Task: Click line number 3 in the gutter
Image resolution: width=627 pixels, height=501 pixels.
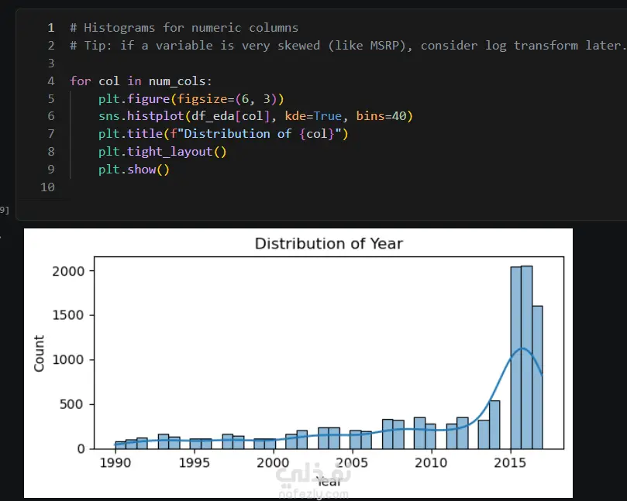Action: (x=51, y=63)
